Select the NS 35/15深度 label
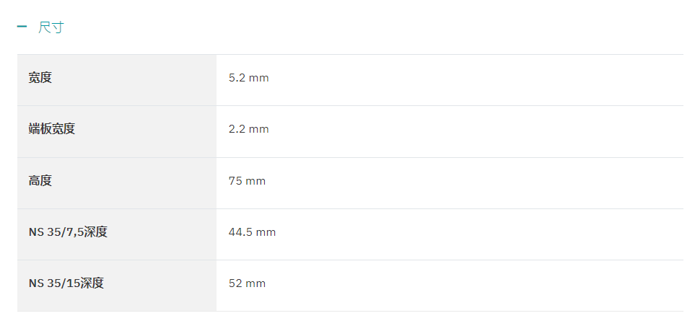Viewport: 695px width, 326px height. tap(66, 283)
